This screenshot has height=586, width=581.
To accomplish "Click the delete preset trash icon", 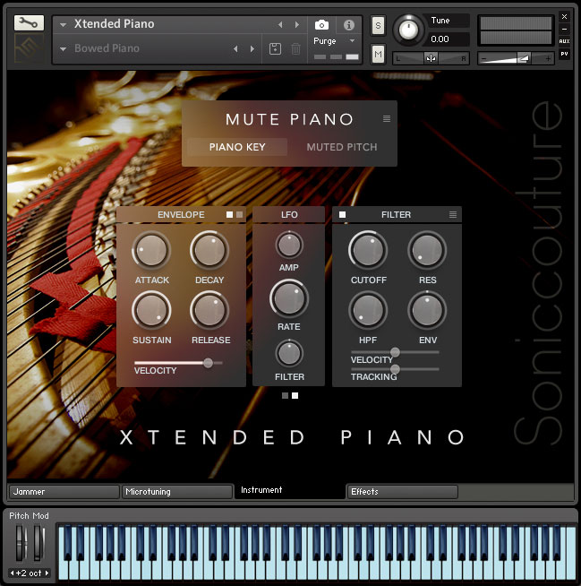I will coord(295,49).
